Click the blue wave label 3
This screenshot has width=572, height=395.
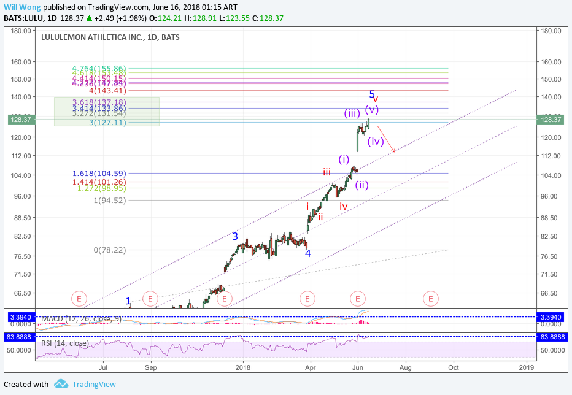click(235, 236)
